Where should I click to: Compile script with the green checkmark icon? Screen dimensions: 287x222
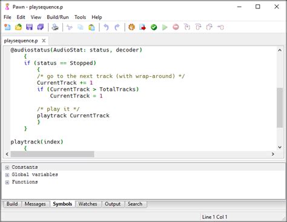(154, 27)
